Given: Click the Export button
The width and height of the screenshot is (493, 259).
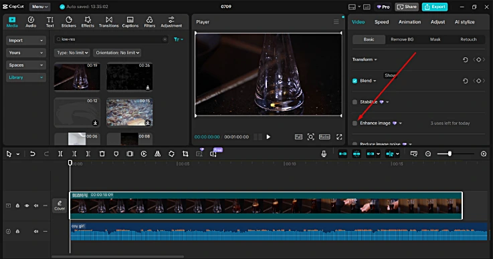Looking at the screenshot, I should tap(435, 7).
